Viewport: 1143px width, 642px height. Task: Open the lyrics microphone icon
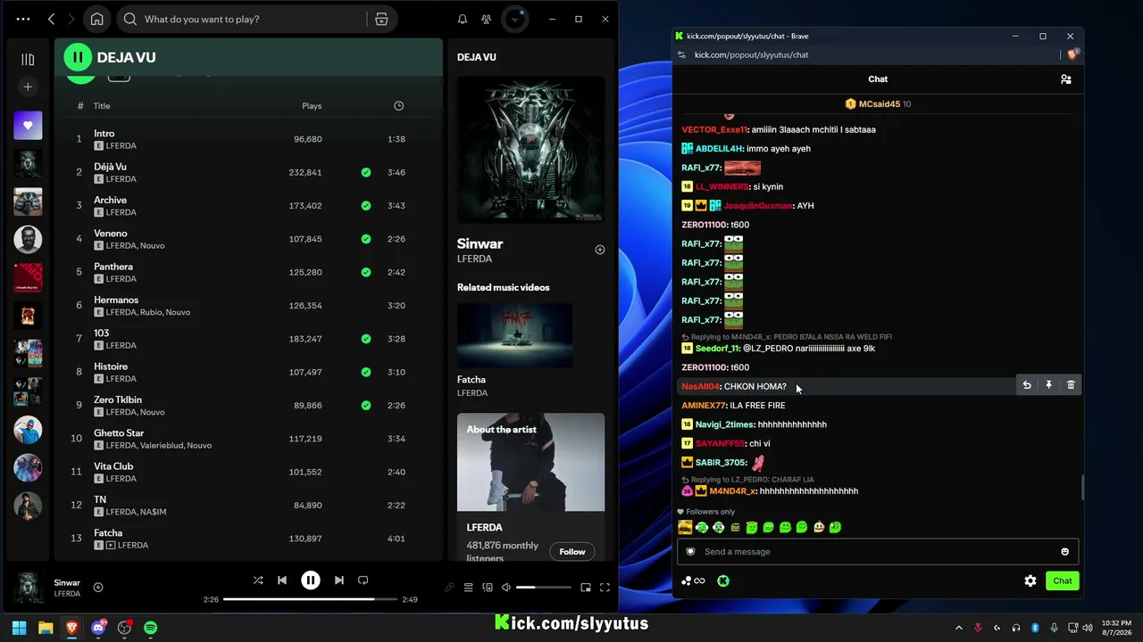pos(449,587)
